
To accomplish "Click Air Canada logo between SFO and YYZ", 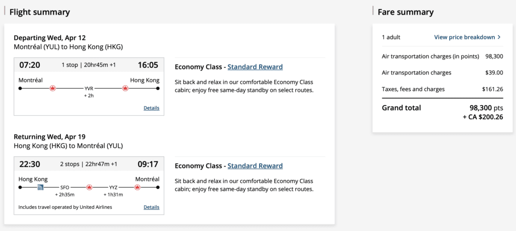I will pyautogui.click(x=89, y=187).
